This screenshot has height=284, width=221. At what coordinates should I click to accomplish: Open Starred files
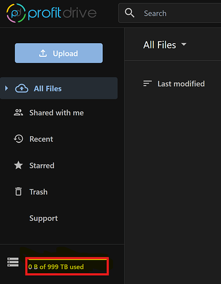tap(41, 166)
